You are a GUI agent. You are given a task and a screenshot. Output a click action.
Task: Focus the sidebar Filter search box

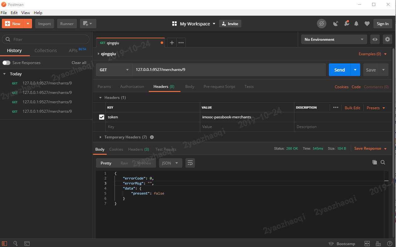[46, 39]
